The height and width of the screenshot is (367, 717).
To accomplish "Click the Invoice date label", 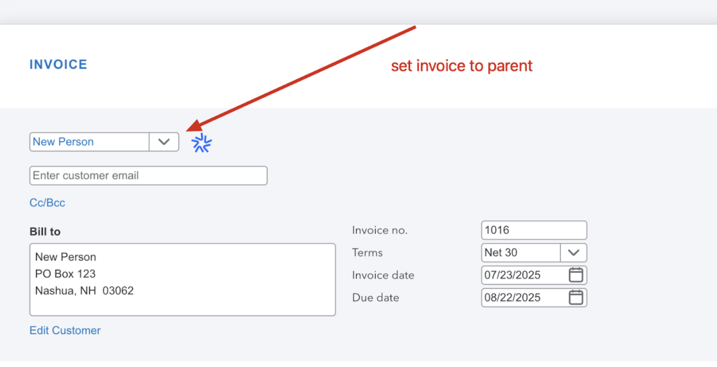I will point(383,275).
